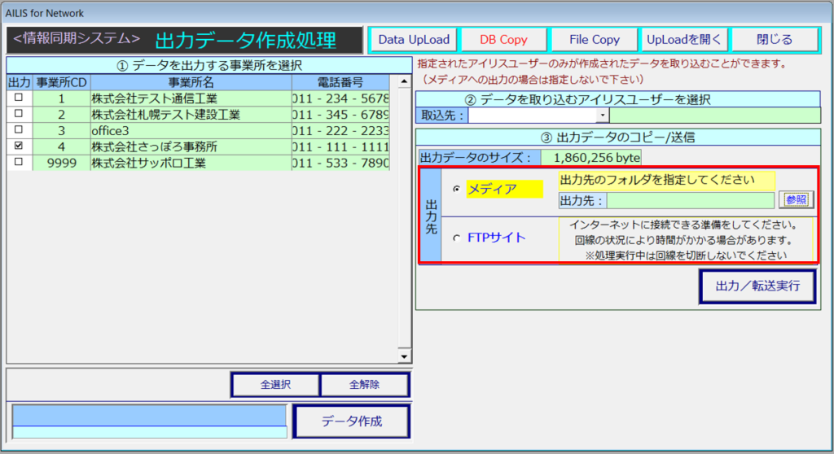Check the output box for office3
The height and width of the screenshot is (454, 834).
click(19, 130)
